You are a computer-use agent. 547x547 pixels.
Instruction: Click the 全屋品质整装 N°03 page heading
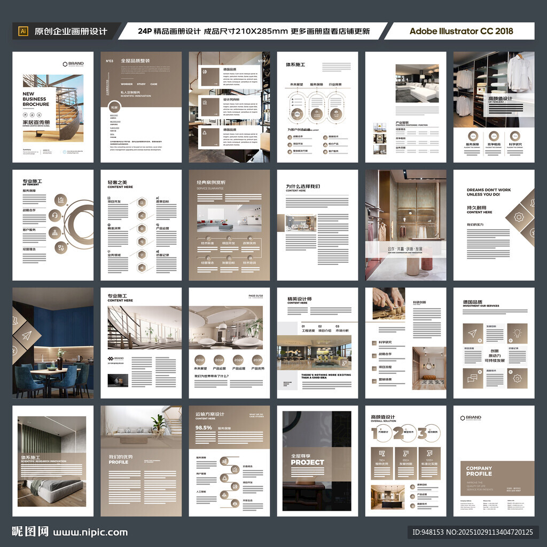point(135,61)
